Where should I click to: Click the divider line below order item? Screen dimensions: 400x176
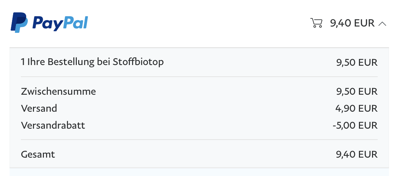(x=199, y=77)
